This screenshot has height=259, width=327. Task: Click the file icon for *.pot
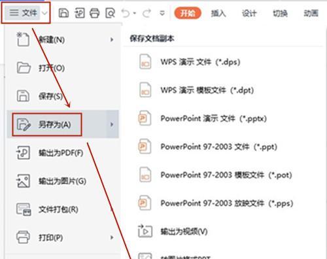click(x=145, y=175)
